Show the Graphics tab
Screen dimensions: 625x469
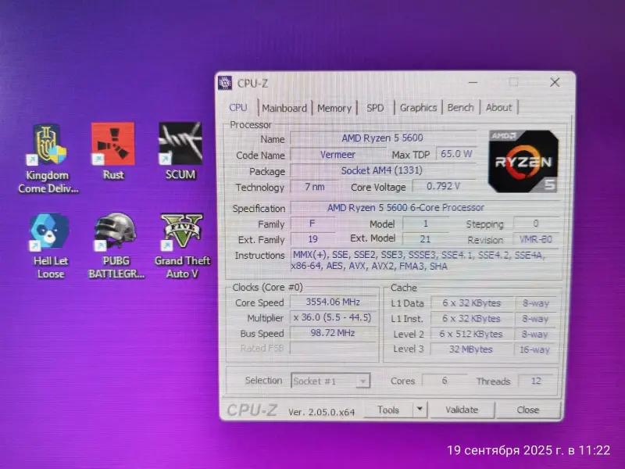(x=418, y=108)
